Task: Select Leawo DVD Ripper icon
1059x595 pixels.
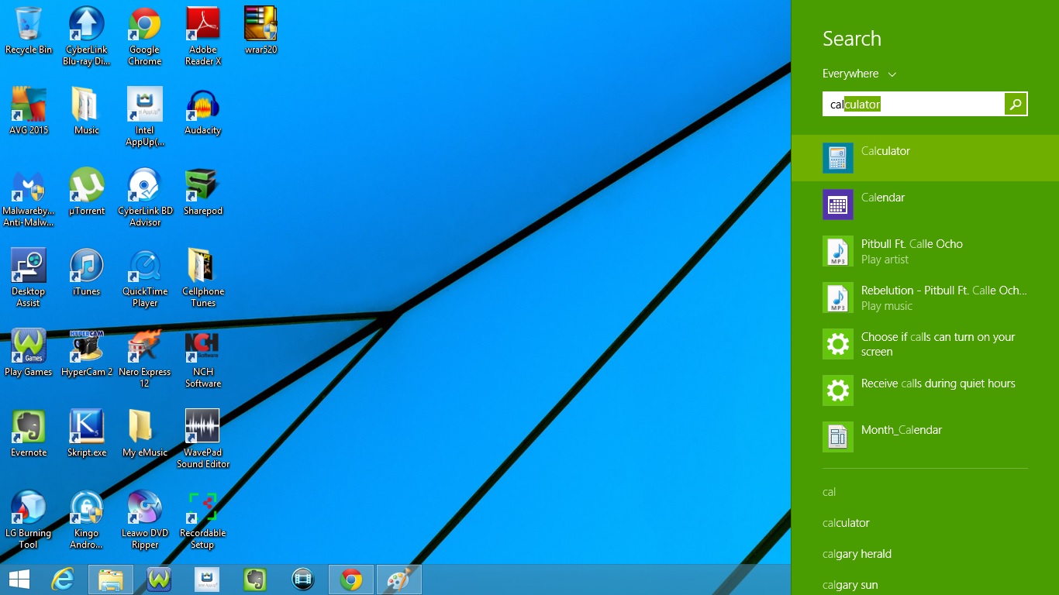Action: point(145,520)
